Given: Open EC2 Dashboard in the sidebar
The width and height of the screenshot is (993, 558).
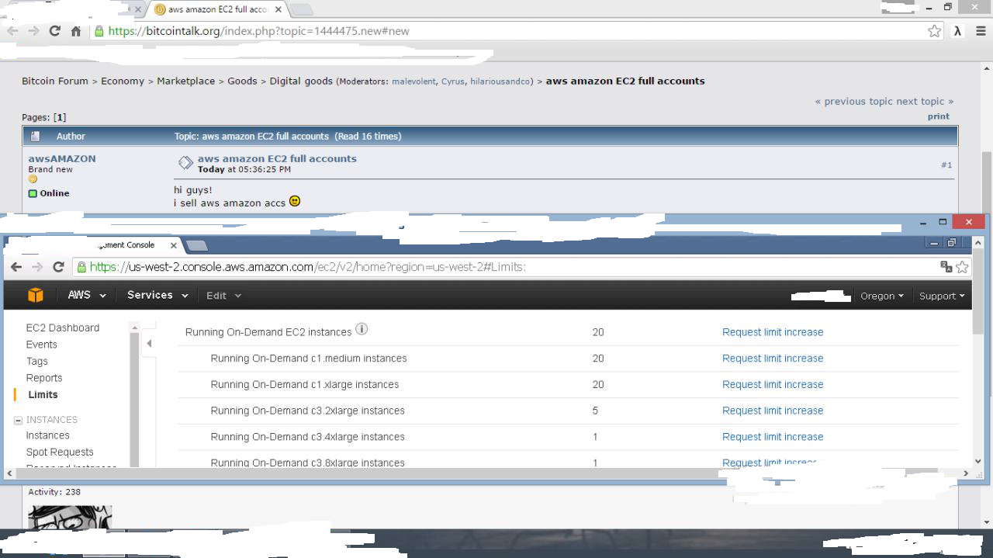Looking at the screenshot, I should pos(63,328).
